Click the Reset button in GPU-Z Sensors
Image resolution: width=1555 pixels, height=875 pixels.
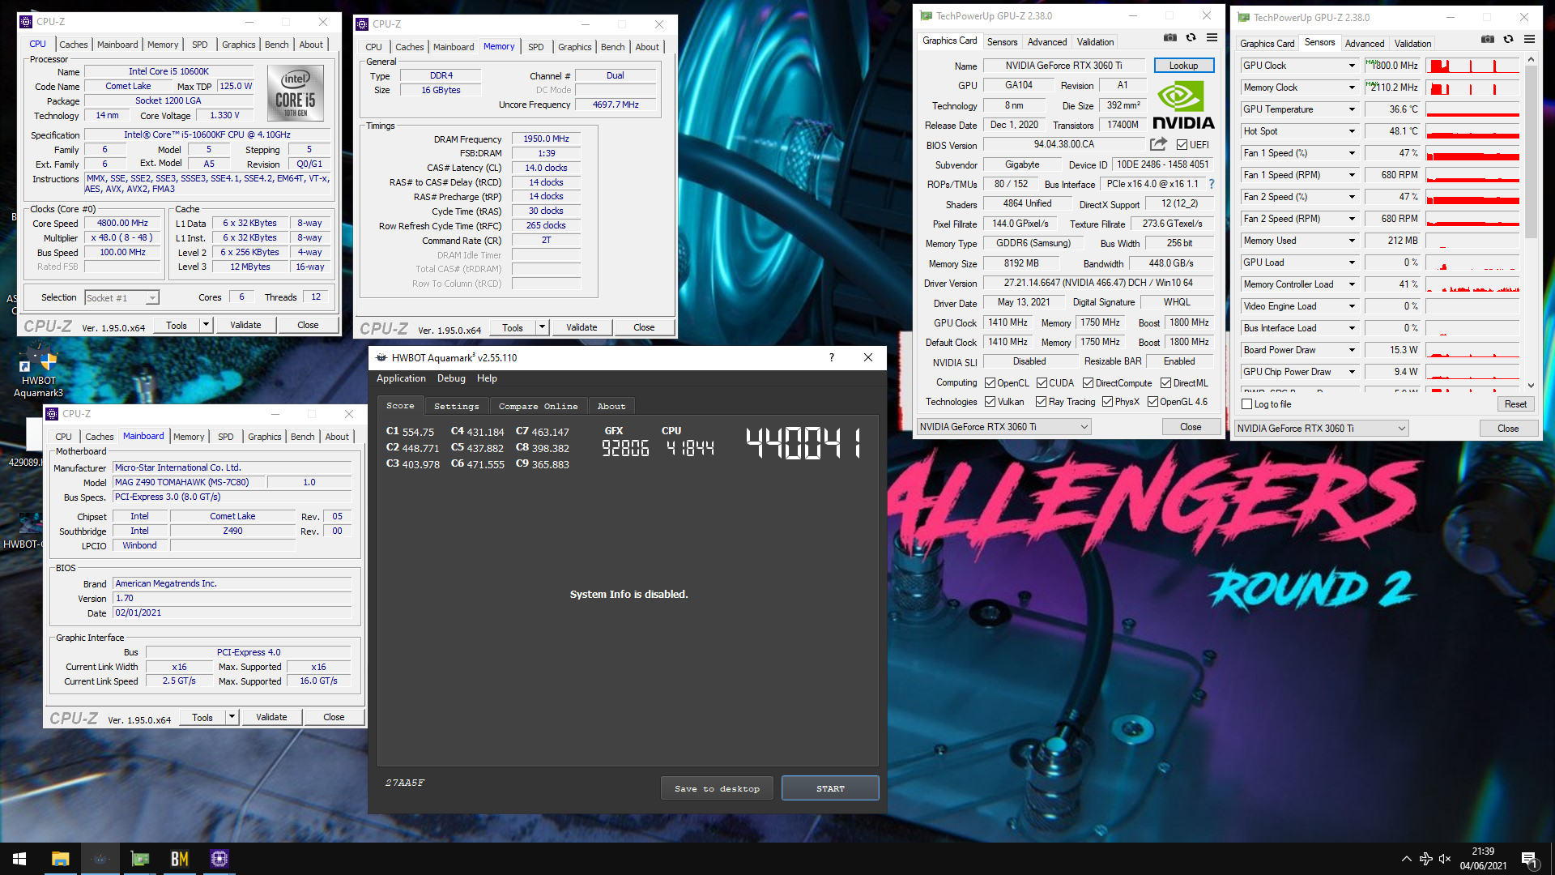(x=1515, y=404)
